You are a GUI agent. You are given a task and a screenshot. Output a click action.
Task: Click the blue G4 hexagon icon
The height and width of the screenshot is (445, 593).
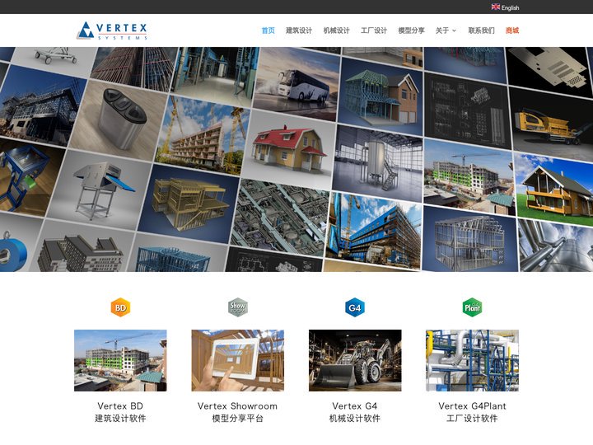point(355,307)
